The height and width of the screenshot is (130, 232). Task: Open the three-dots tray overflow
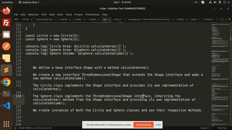[x=196, y=2]
